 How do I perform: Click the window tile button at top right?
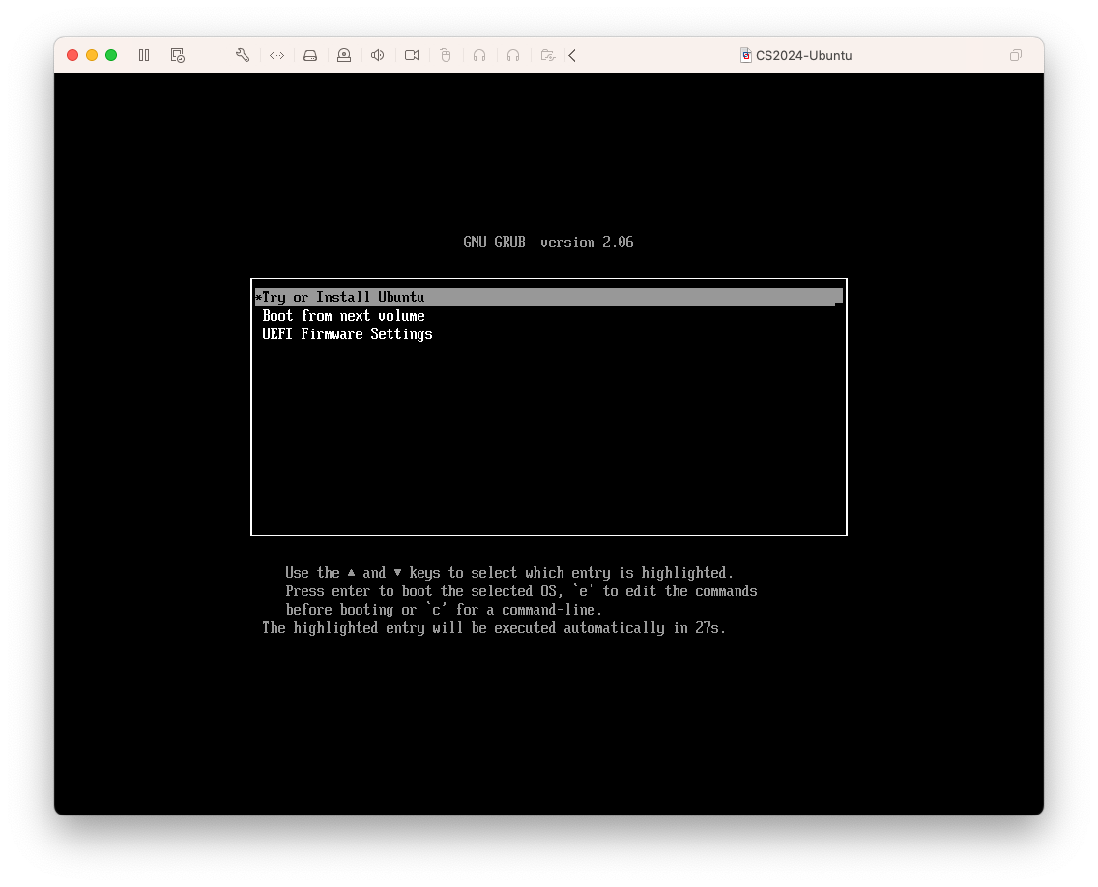click(x=1016, y=55)
